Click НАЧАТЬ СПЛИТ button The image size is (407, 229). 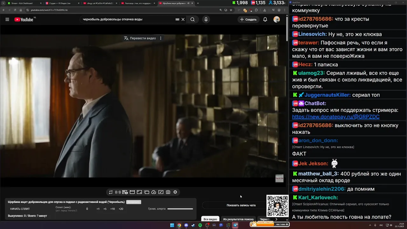click(20, 209)
